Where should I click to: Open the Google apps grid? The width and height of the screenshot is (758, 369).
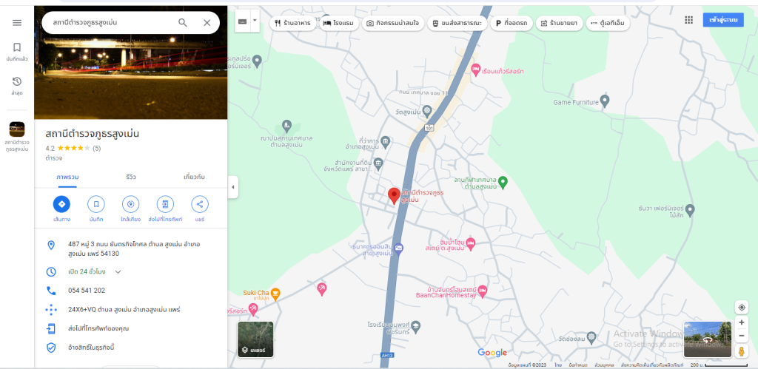point(689,20)
